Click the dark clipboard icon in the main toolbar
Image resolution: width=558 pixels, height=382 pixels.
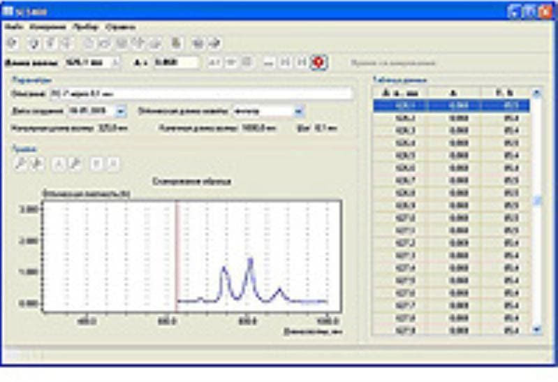coord(176,43)
